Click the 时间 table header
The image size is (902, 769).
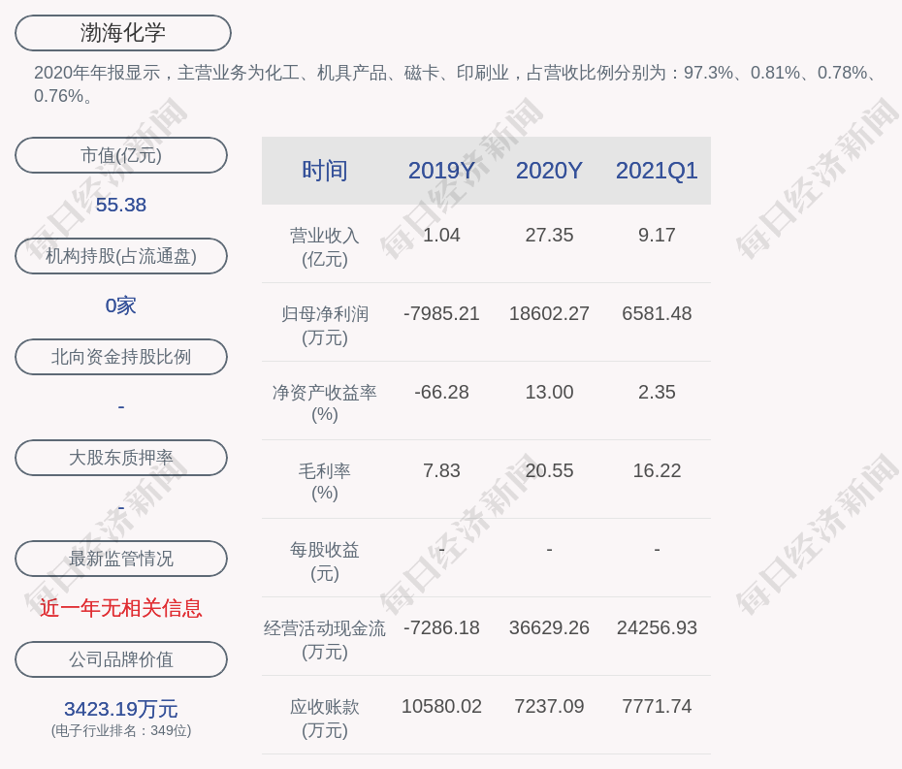click(x=324, y=171)
